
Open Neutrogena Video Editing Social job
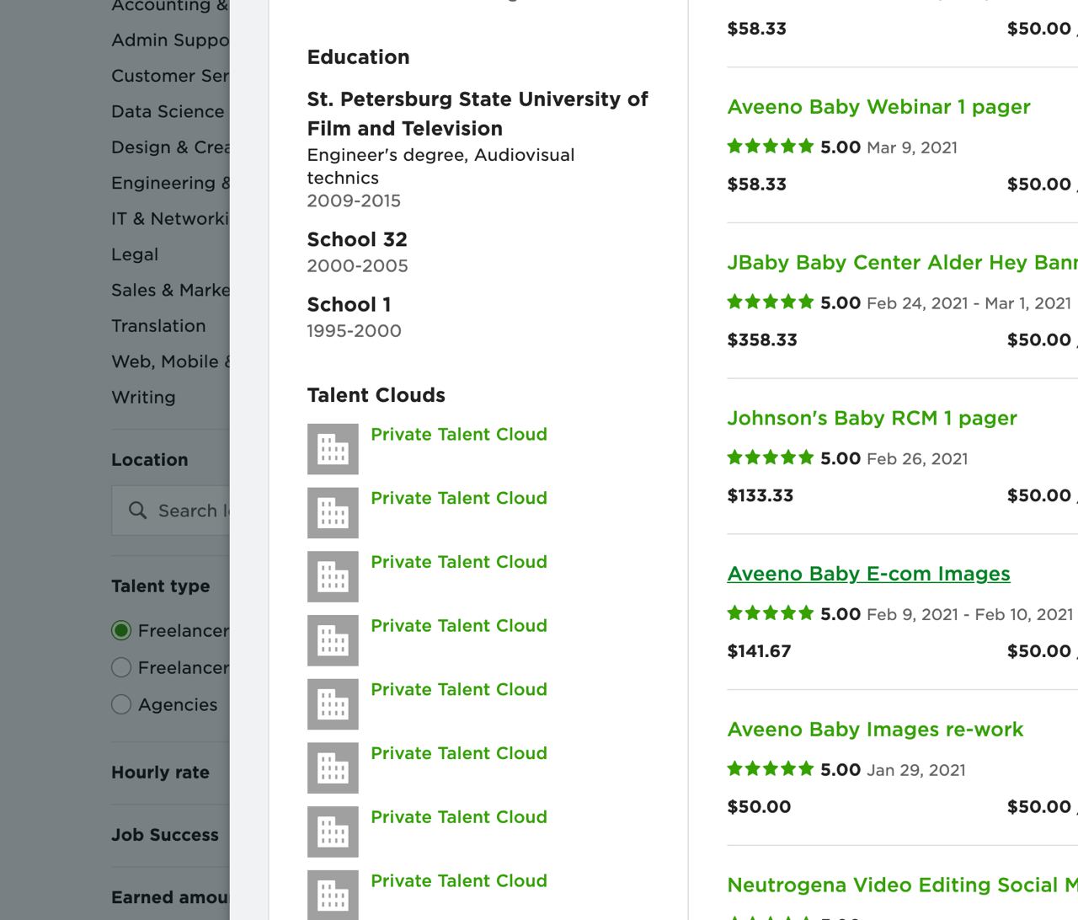tap(902, 885)
